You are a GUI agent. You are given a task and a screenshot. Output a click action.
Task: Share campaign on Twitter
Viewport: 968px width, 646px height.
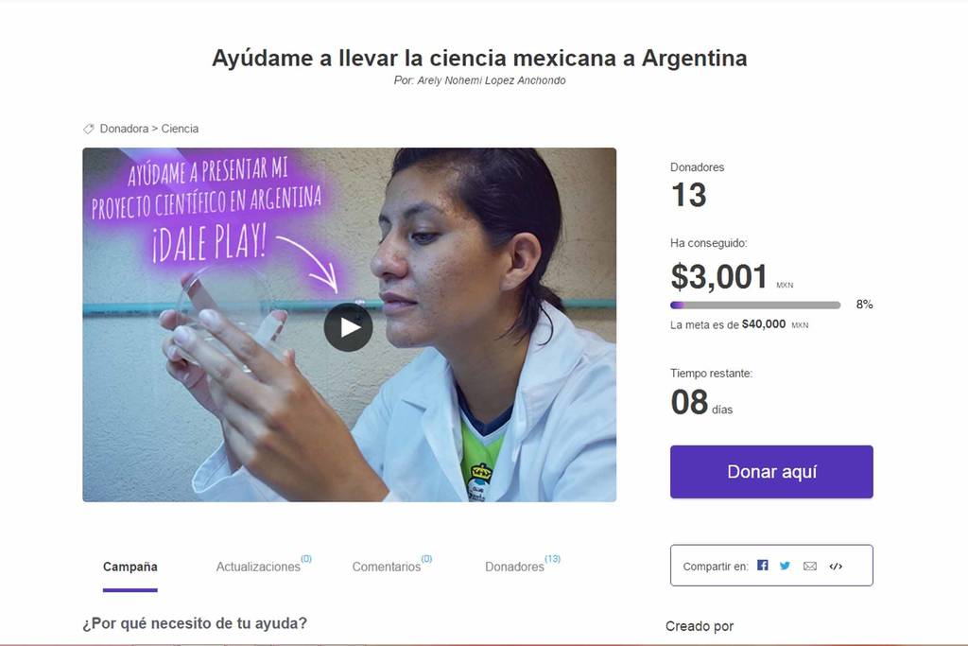point(785,566)
